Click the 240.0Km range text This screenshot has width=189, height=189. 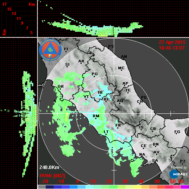tap(49, 167)
